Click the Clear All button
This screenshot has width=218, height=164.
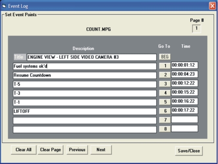click(x=23, y=150)
